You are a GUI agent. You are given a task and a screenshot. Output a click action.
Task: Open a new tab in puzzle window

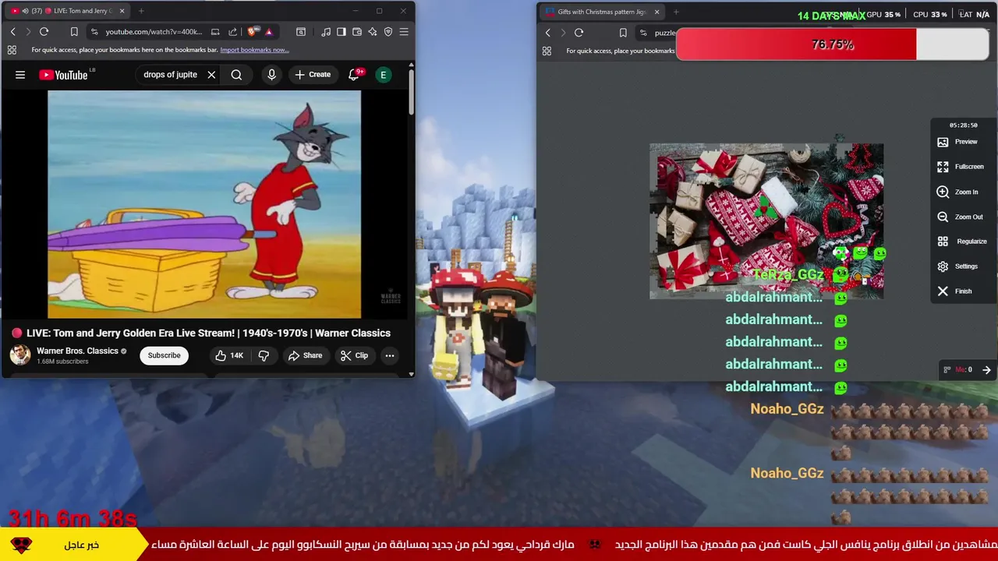pos(676,12)
